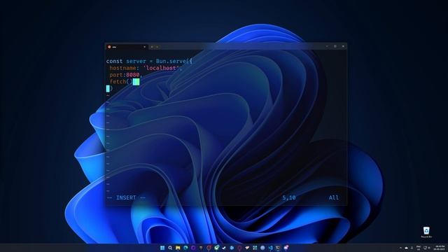
Task: Launch File Explorer from taskbar
Action: (x=178, y=248)
